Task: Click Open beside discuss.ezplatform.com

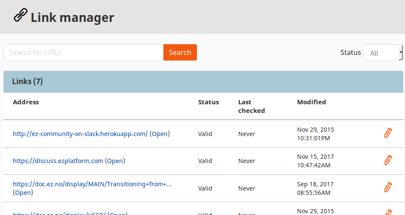Action: 115,161
